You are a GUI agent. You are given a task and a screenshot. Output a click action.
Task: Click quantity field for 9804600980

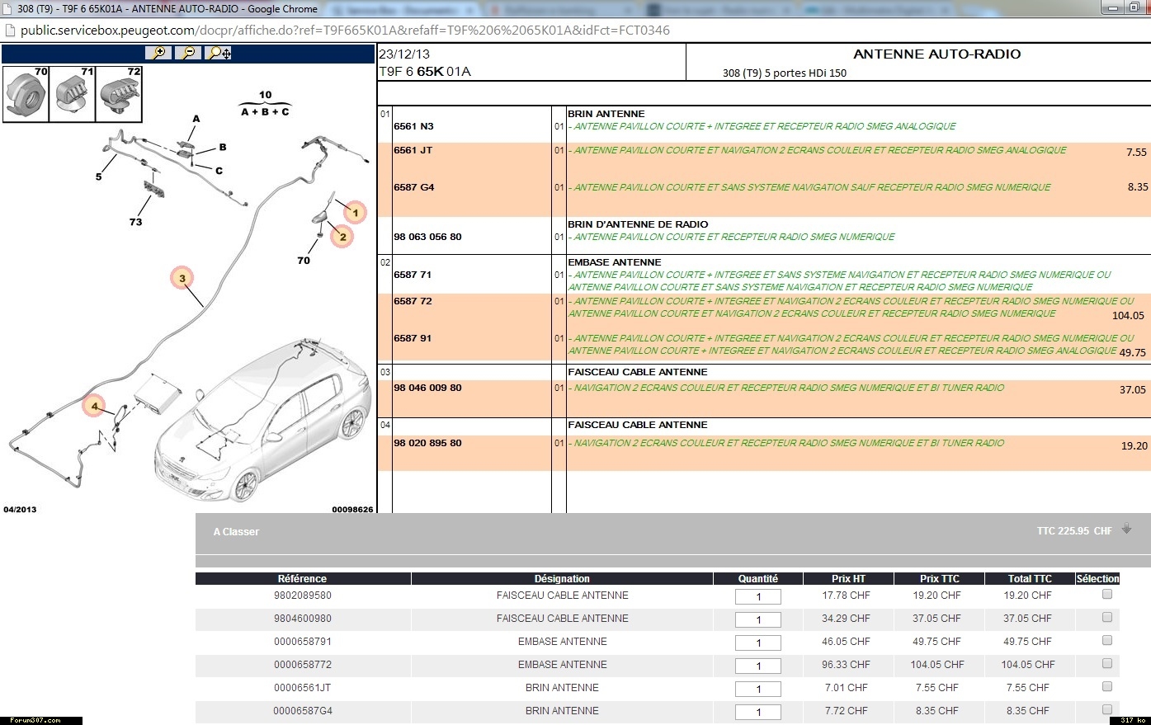757,619
